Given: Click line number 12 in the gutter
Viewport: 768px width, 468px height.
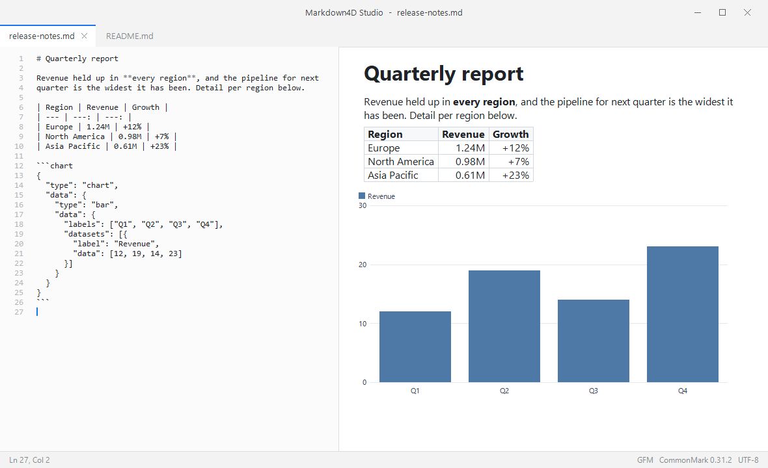Looking at the screenshot, I should coord(19,166).
